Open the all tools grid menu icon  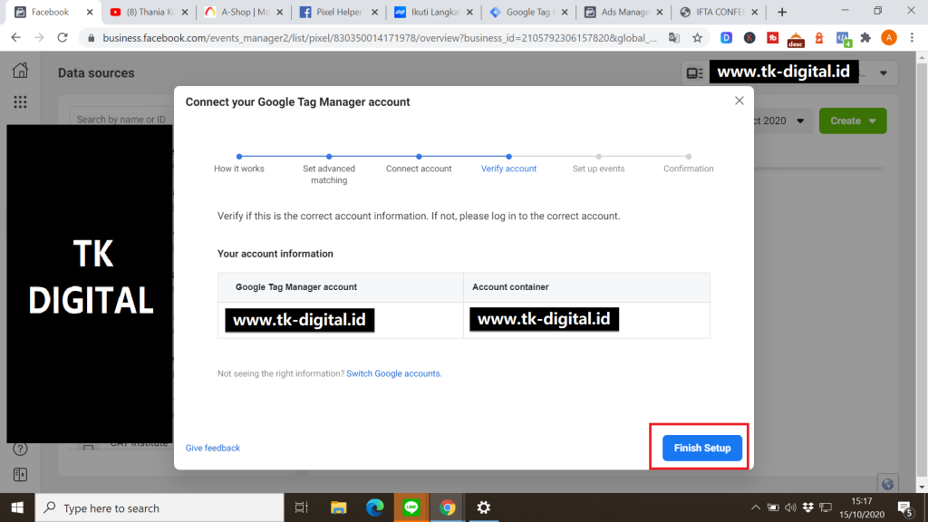tap(20, 102)
